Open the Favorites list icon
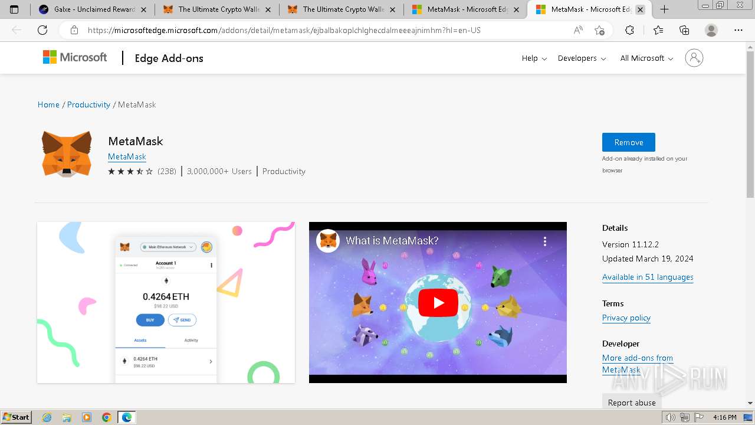 click(x=658, y=30)
